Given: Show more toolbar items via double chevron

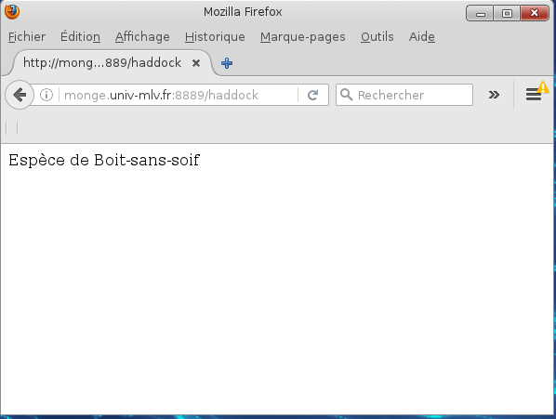Looking at the screenshot, I should tap(494, 95).
